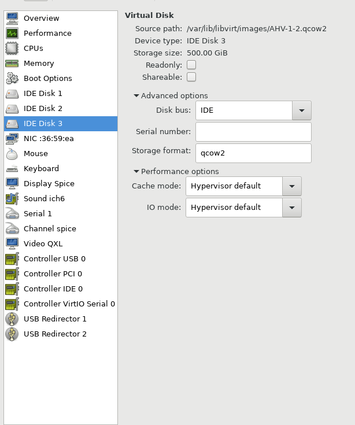Open Boot Options gears icon
This screenshot has width=355, height=425.
12,78
